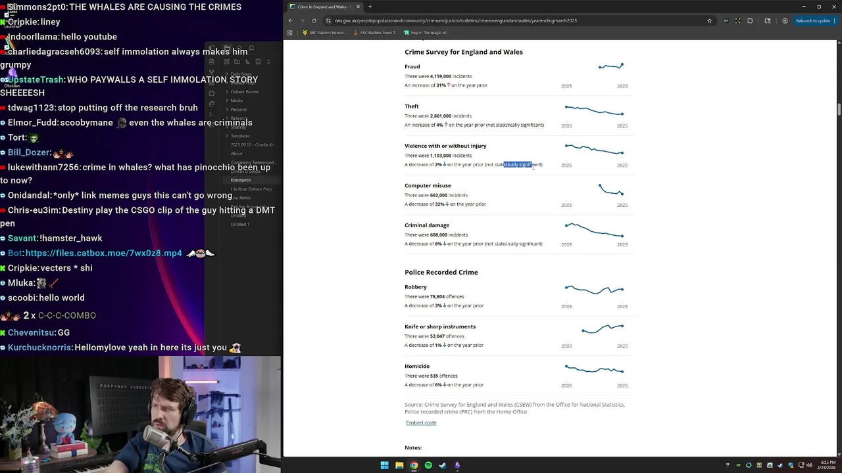The width and height of the screenshot is (842, 473).
Task: Click the Robbery heading text
Action: click(x=416, y=287)
